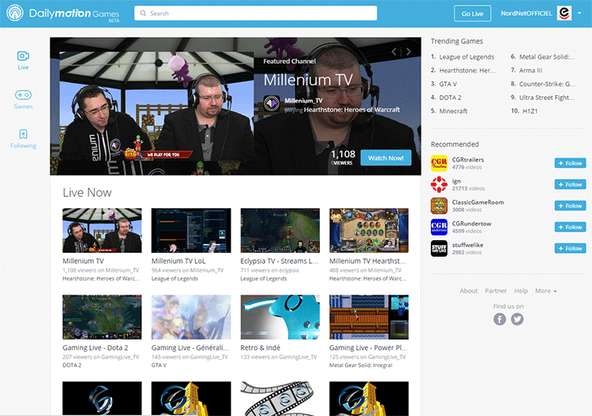Click the CGRtrailers channel name
Screen dimensions: 592x416
(468, 160)
